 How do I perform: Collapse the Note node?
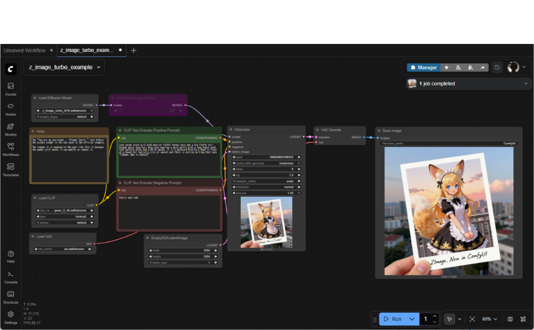coord(33,131)
